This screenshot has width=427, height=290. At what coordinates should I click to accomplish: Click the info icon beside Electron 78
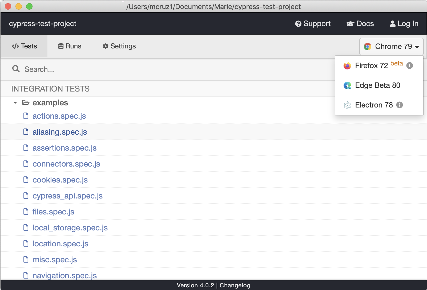(399, 105)
